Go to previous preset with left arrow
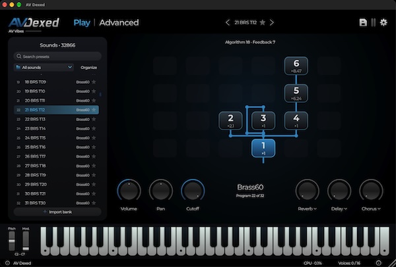This screenshot has width=396, height=267. 228,22
